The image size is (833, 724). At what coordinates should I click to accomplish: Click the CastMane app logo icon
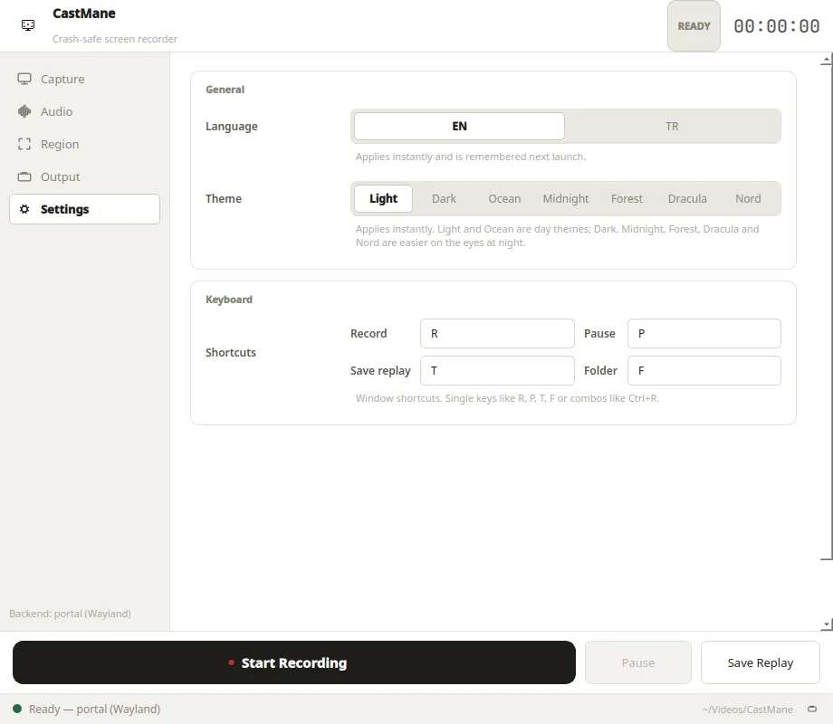pyautogui.click(x=28, y=25)
